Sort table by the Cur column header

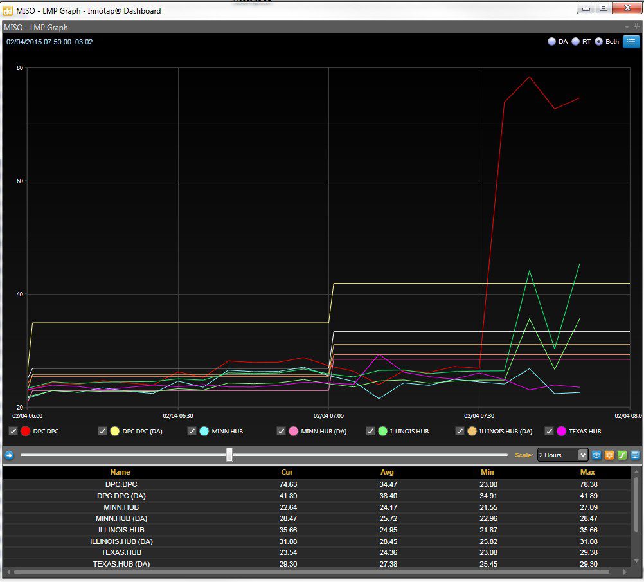[287, 472]
